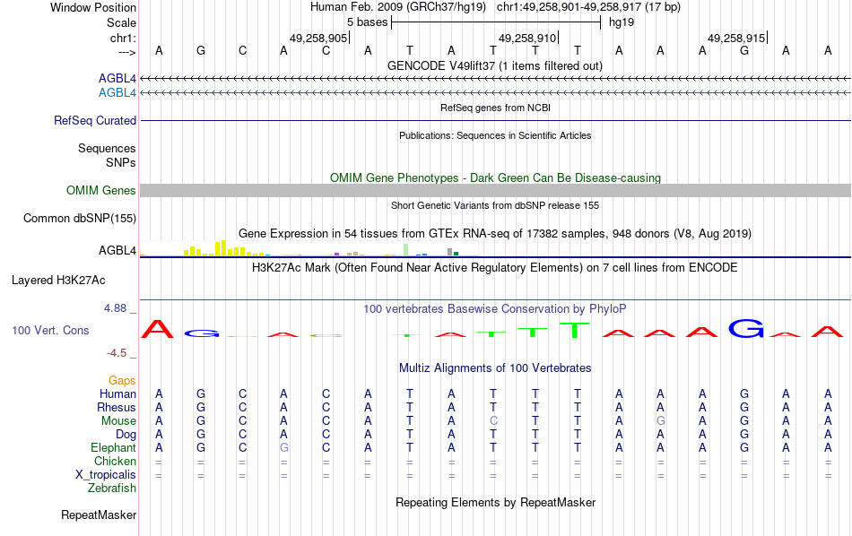Click the 100 Vert. Cons track label

point(50,330)
